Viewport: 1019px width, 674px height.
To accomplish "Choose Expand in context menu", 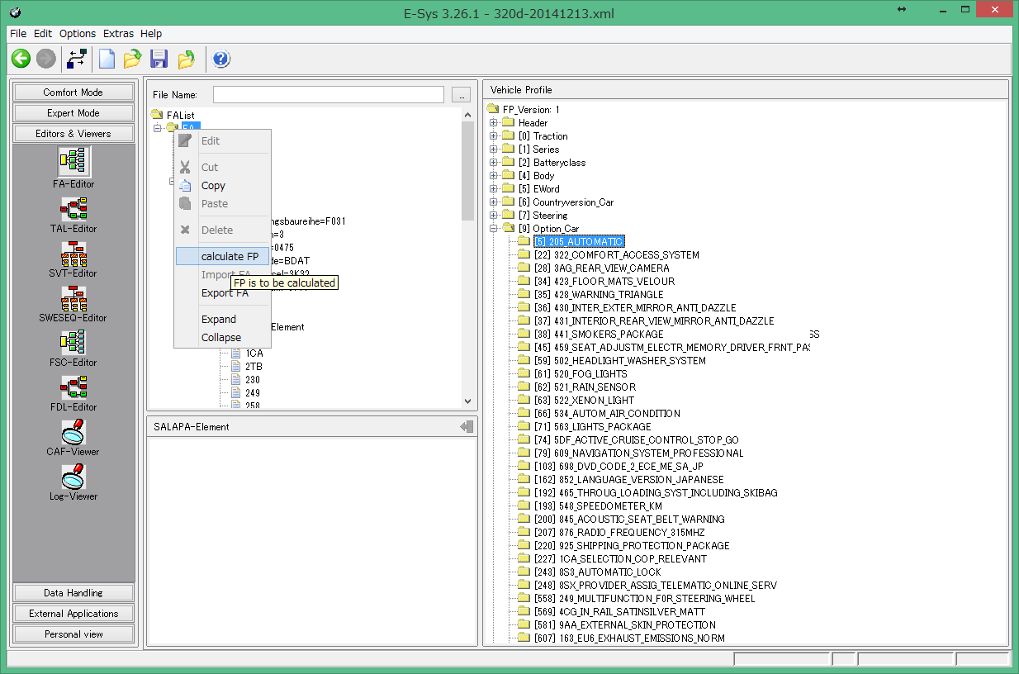I will click(223, 320).
